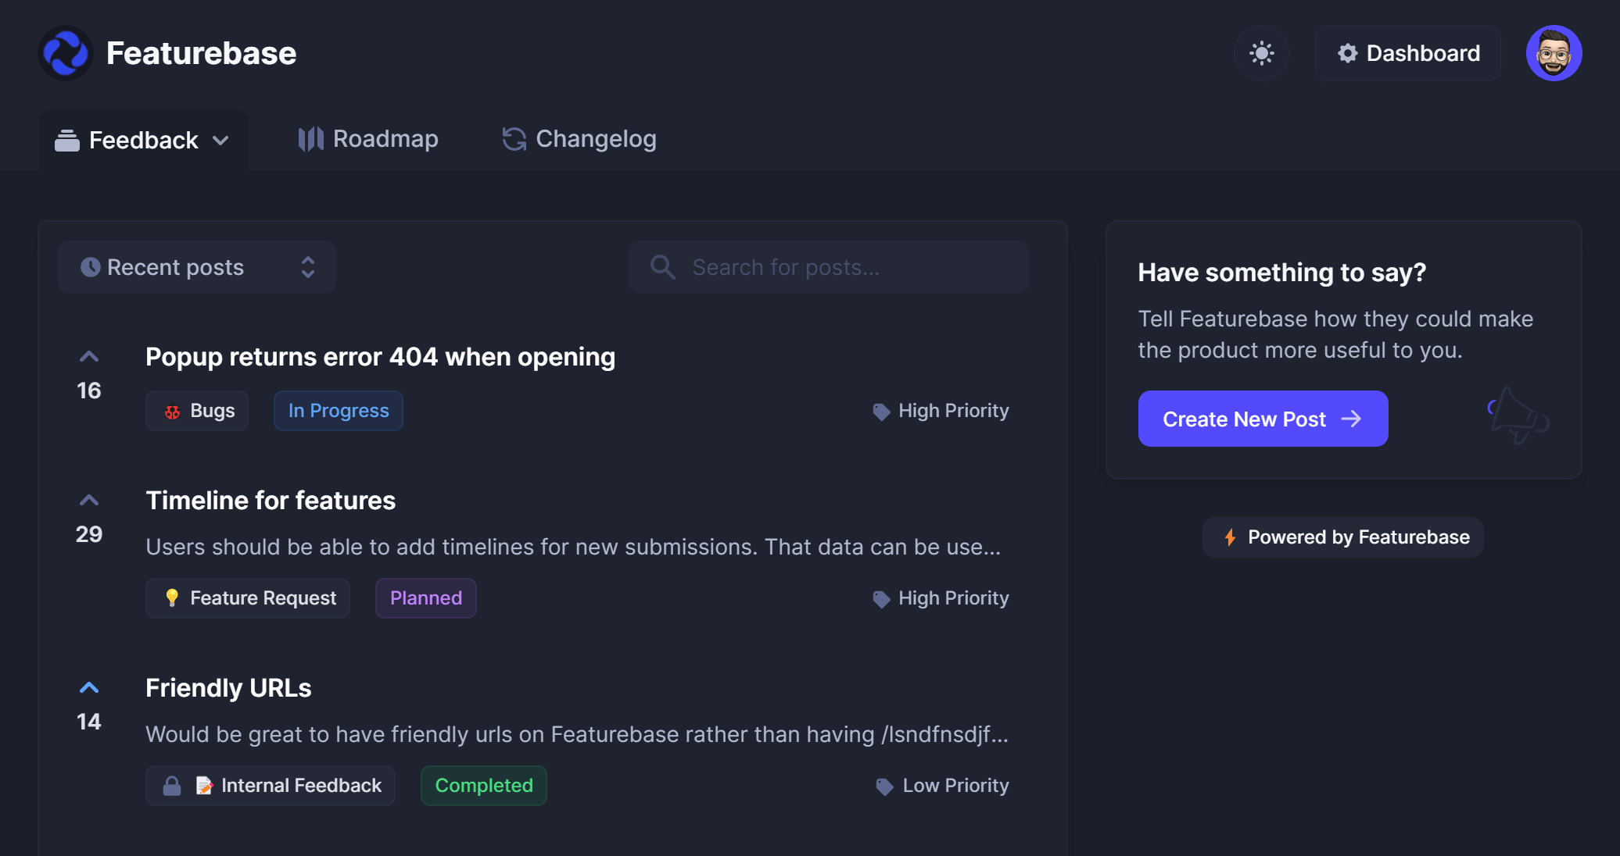Click the vote count 29
Screen dimensions: 1620x856
(x=89, y=534)
